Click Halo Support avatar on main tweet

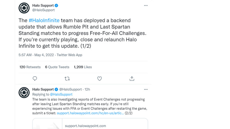[24, 8]
